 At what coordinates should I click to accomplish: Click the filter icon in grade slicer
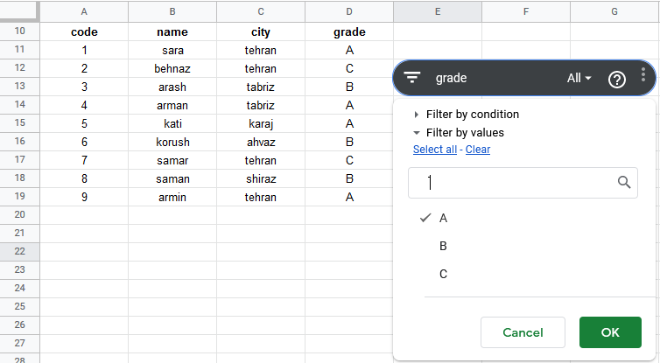click(x=411, y=78)
